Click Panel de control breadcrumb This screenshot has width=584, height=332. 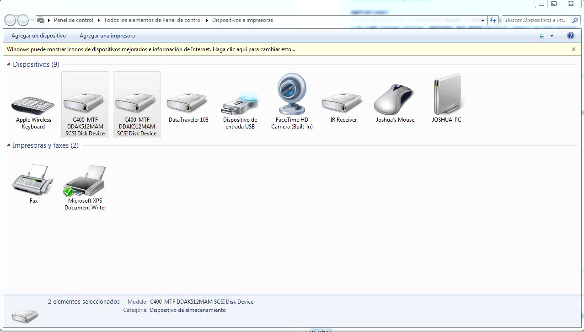pyautogui.click(x=74, y=20)
